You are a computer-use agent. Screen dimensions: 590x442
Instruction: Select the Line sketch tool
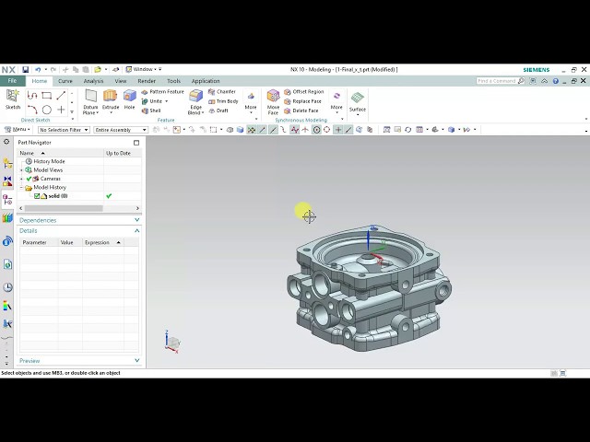tap(61, 96)
